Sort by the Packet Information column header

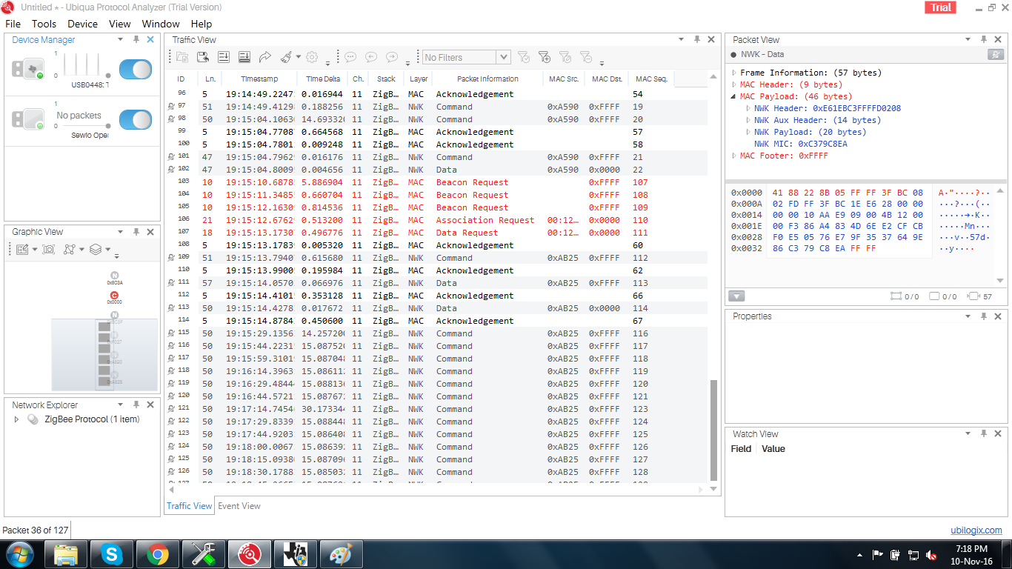[487, 79]
